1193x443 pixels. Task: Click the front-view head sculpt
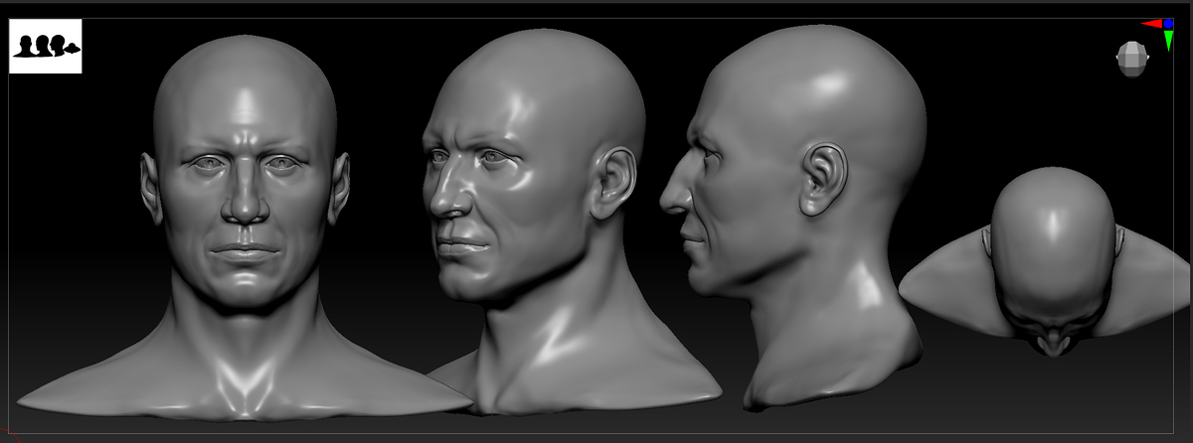244,228
